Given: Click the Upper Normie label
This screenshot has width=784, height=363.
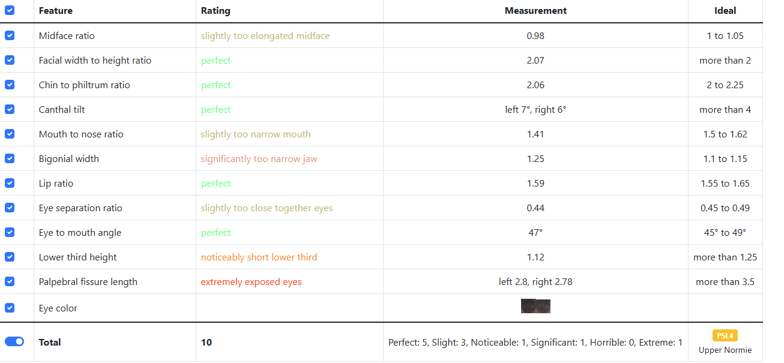Looking at the screenshot, I should point(725,350).
